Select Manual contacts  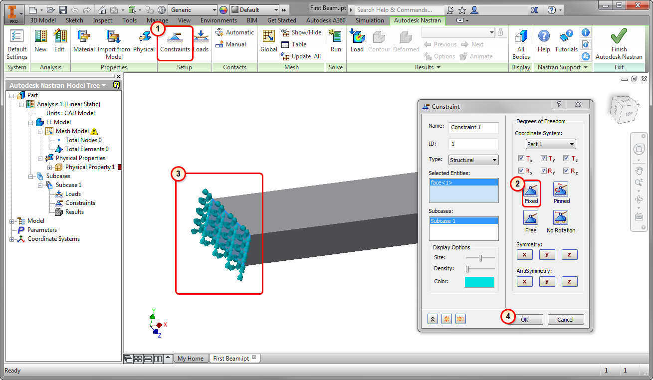(x=230, y=44)
